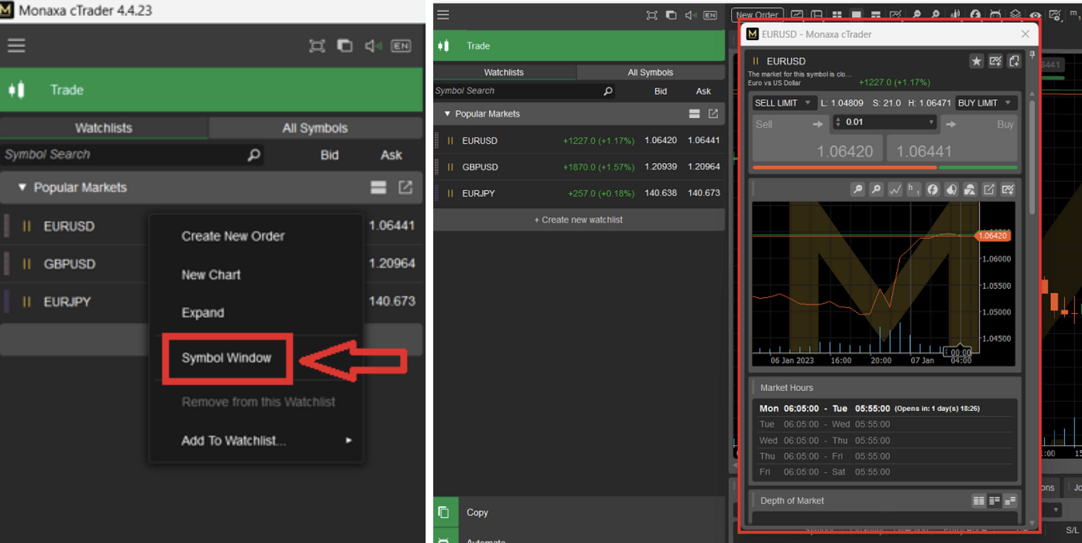Open the Copy section in sidebar

(x=579, y=513)
